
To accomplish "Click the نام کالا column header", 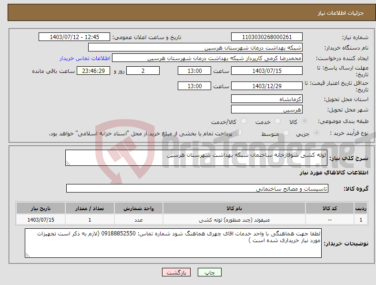I will [x=234, y=208].
